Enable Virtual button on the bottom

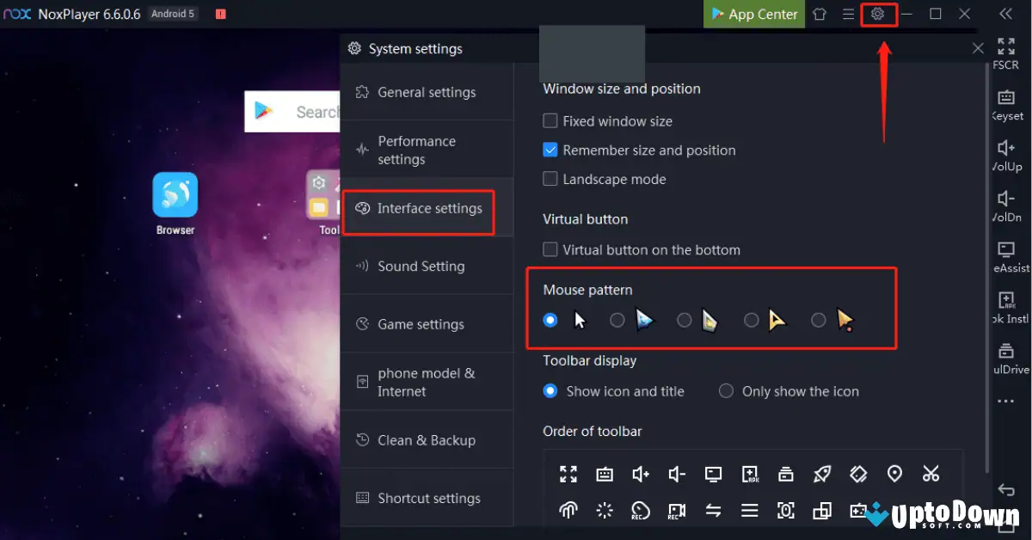pyautogui.click(x=550, y=249)
